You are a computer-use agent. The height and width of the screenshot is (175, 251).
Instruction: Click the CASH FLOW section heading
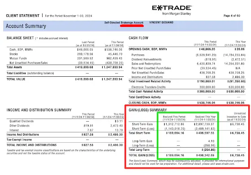point(138,38)
